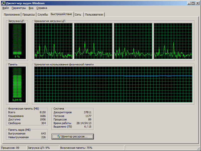Minimize the Task Manager window
This screenshot has width=201, height=151.
point(188,3)
